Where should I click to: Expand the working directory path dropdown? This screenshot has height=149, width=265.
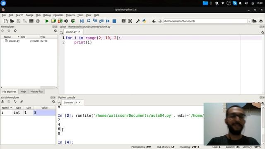249,21
